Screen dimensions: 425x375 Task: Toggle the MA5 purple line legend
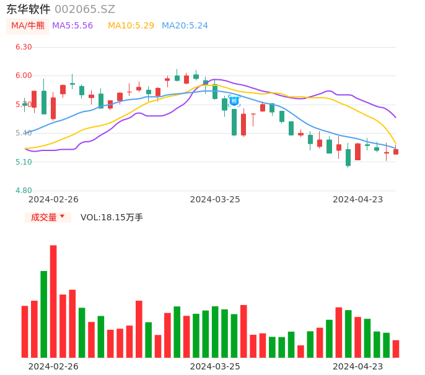pyautogui.click(x=72, y=26)
